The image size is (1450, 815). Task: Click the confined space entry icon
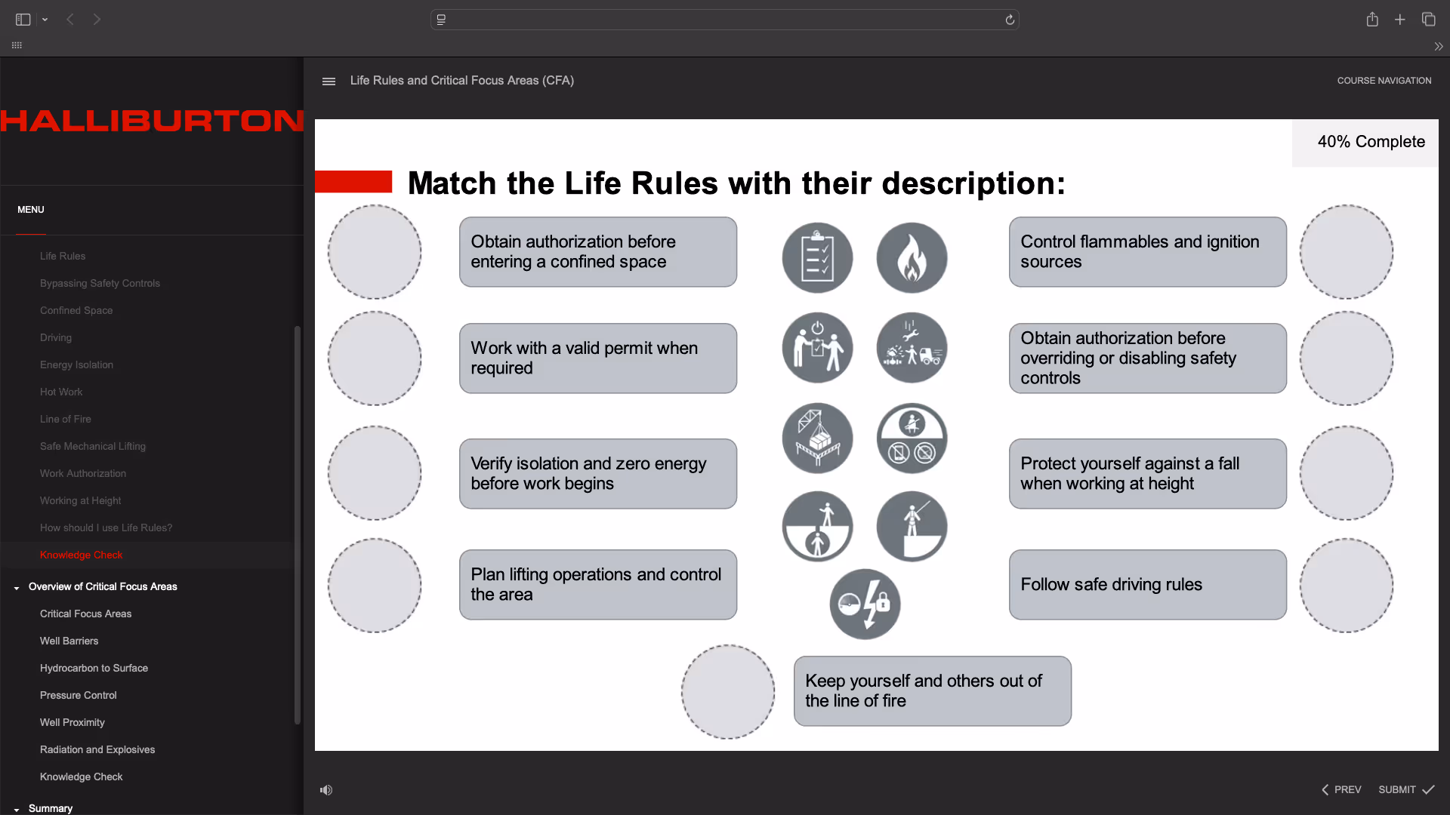click(817, 527)
